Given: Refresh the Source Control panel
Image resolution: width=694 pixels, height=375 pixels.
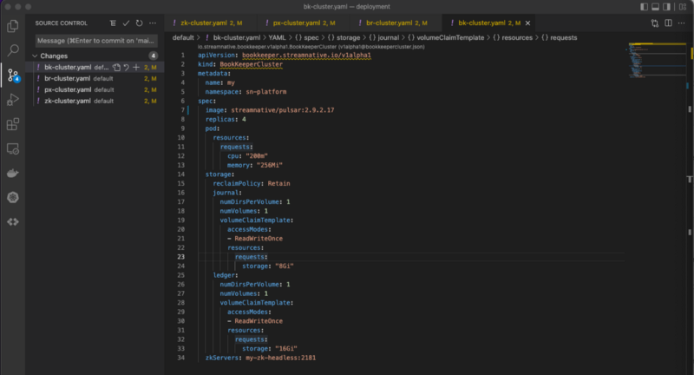Looking at the screenshot, I should click(x=139, y=23).
